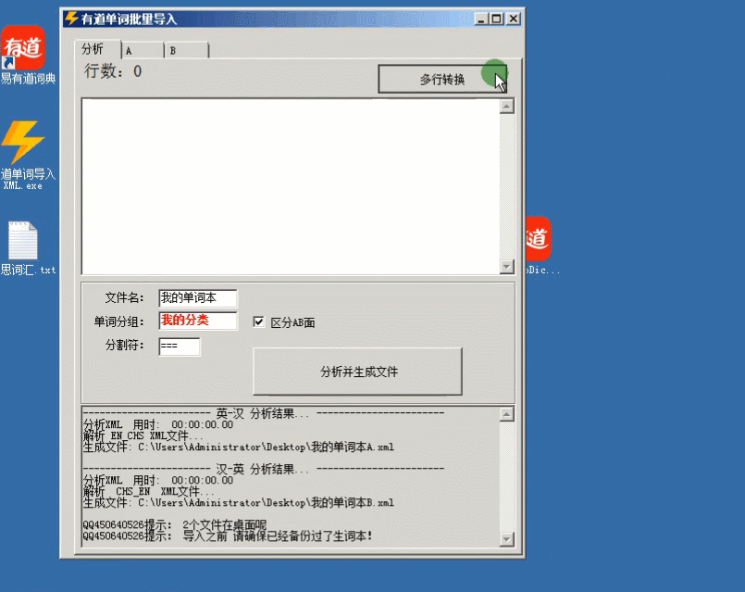Open the Youdao Dictionary desktop shortcut
Image resolution: width=745 pixels, height=592 pixels.
(24, 55)
